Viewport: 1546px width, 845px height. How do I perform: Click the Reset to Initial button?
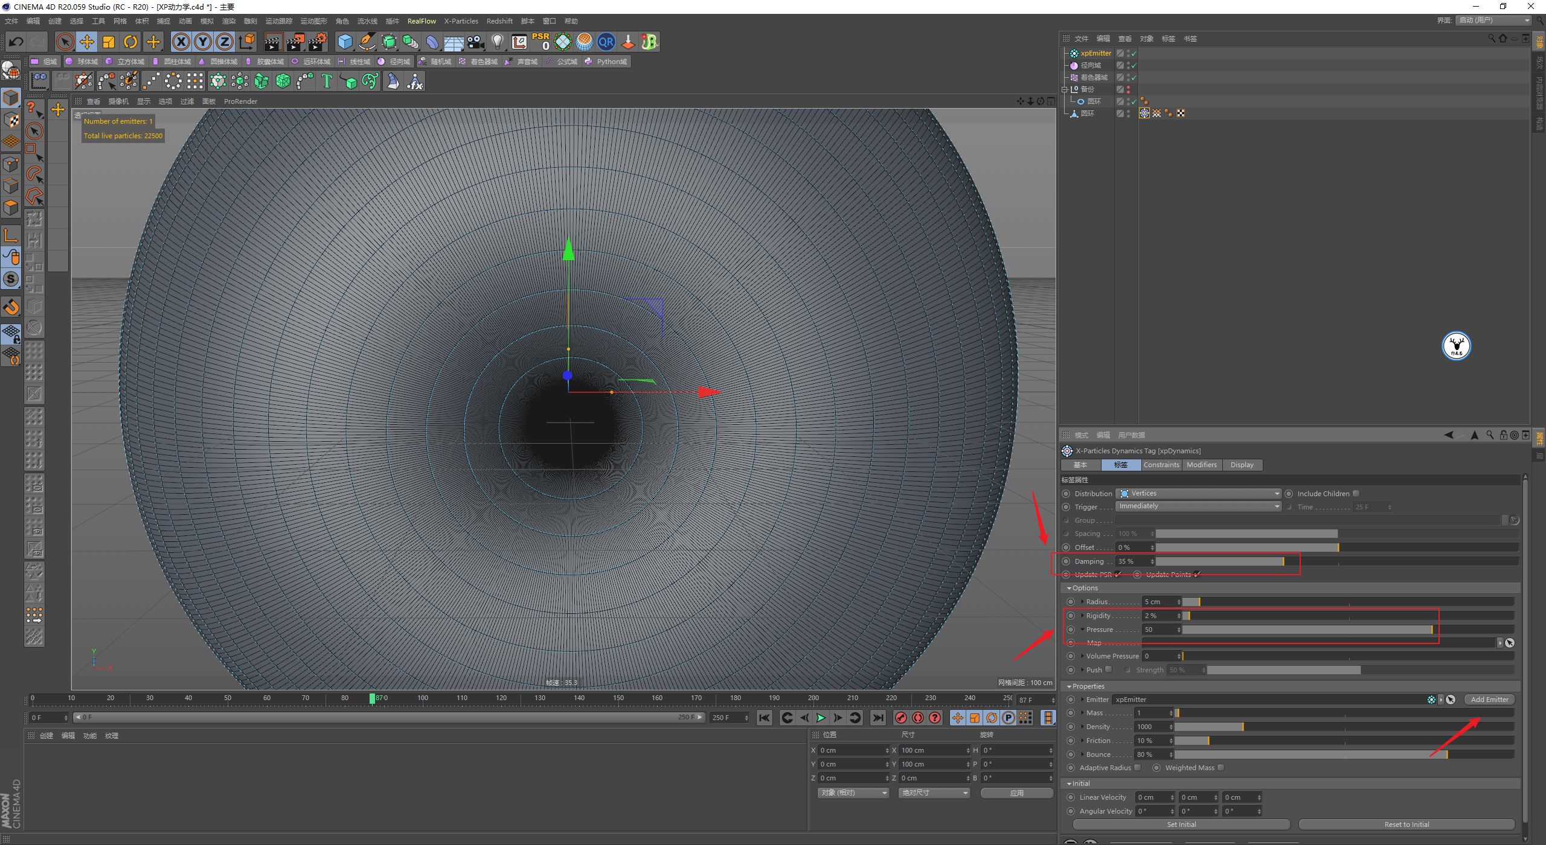(x=1406, y=824)
